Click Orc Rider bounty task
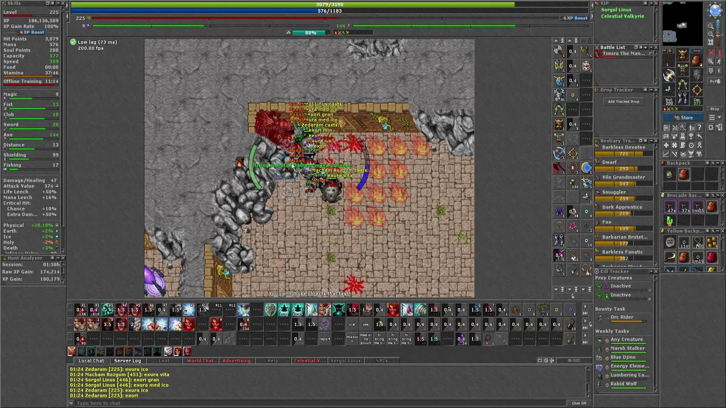The width and height of the screenshot is (726, 408). tap(622, 318)
